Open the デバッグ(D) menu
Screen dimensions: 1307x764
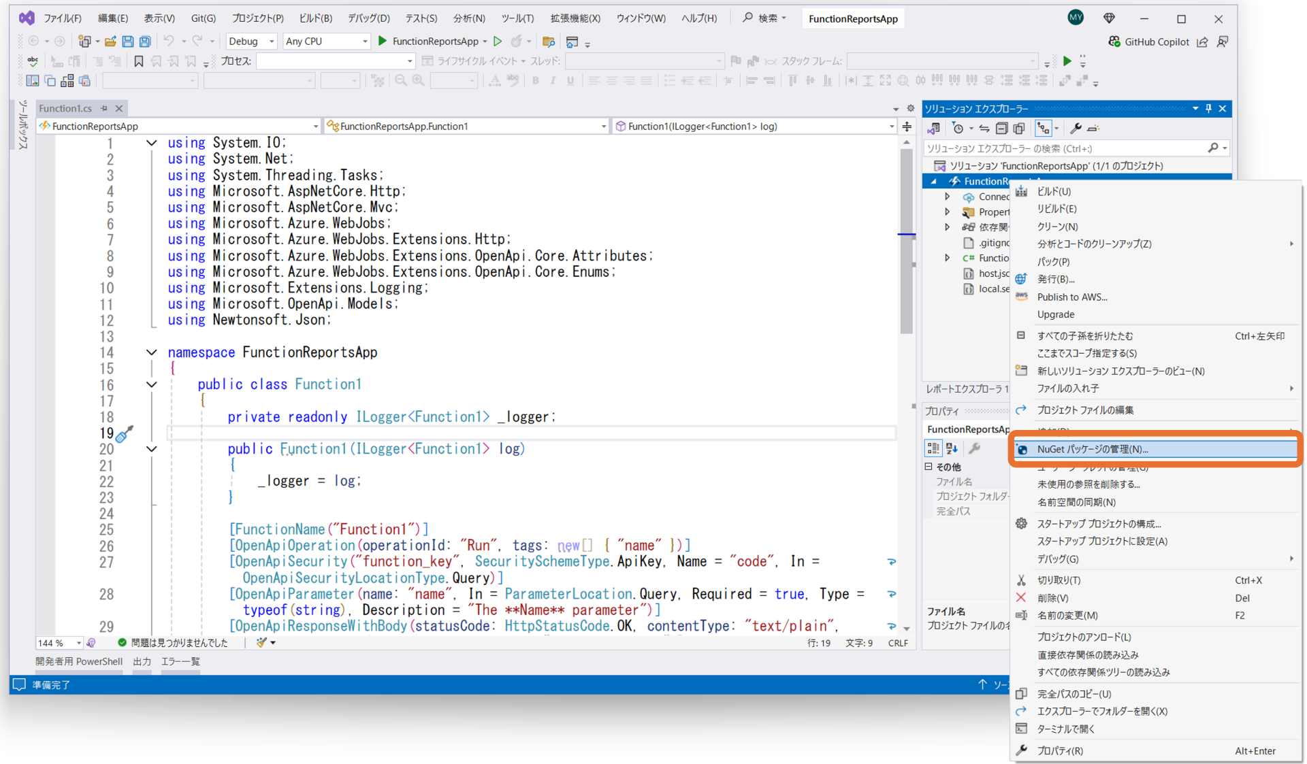369,18
